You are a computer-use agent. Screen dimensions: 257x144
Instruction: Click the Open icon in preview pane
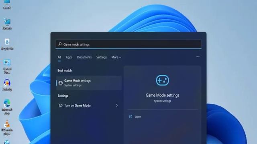point(131,116)
